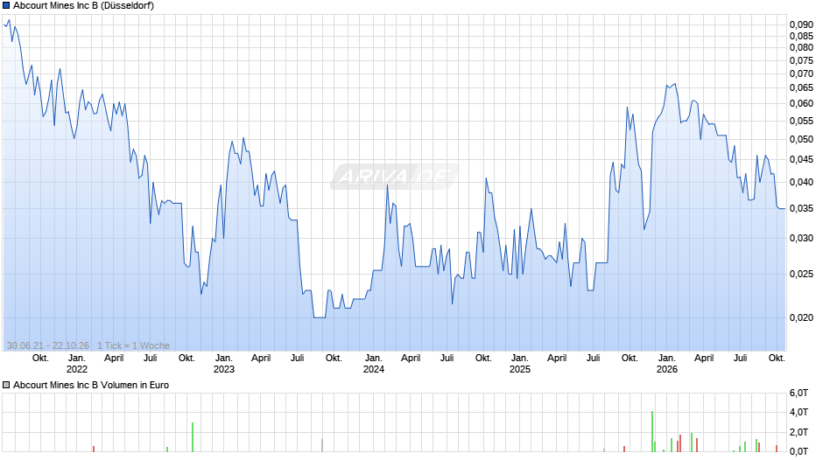Click the 'Jan. 2026' time axis label

coord(666,364)
